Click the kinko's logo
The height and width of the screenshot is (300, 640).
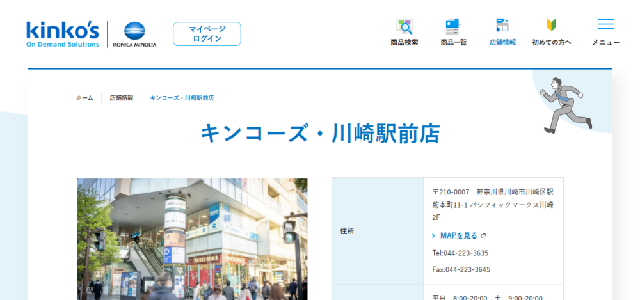pos(63,35)
